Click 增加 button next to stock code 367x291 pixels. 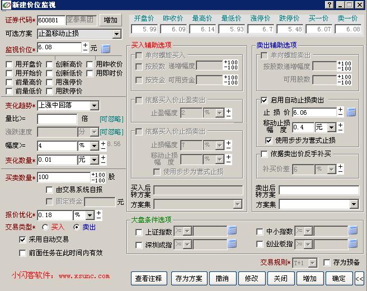(x=111, y=20)
